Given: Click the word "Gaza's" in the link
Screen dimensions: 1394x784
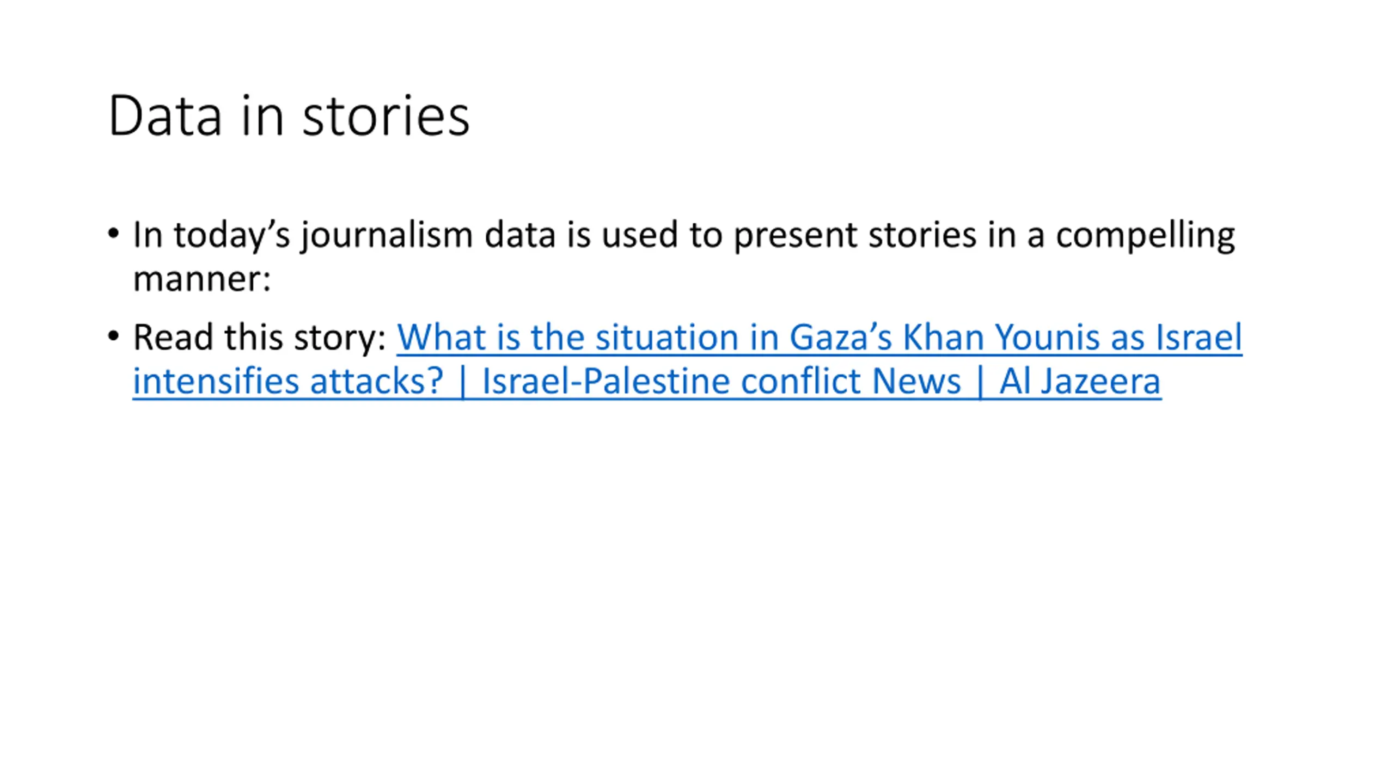Looking at the screenshot, I should 840,338.
